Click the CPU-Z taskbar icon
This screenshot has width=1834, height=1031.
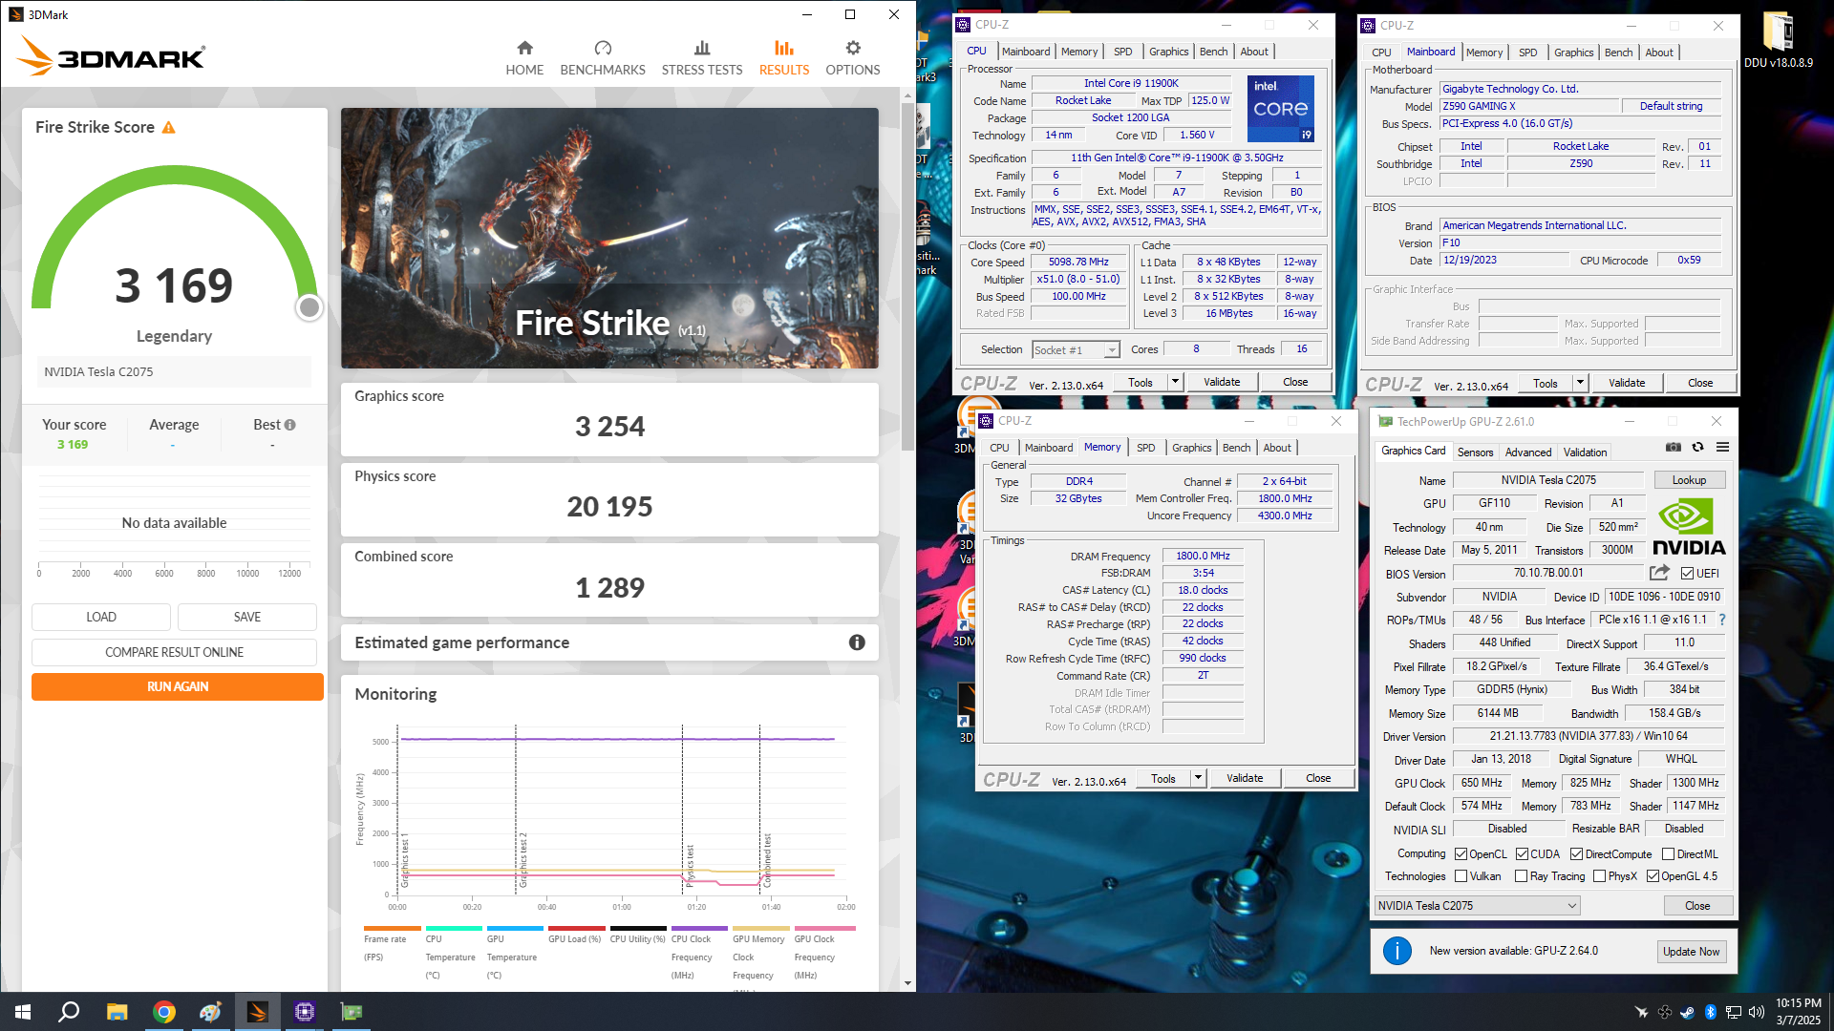coord(304,1012)
